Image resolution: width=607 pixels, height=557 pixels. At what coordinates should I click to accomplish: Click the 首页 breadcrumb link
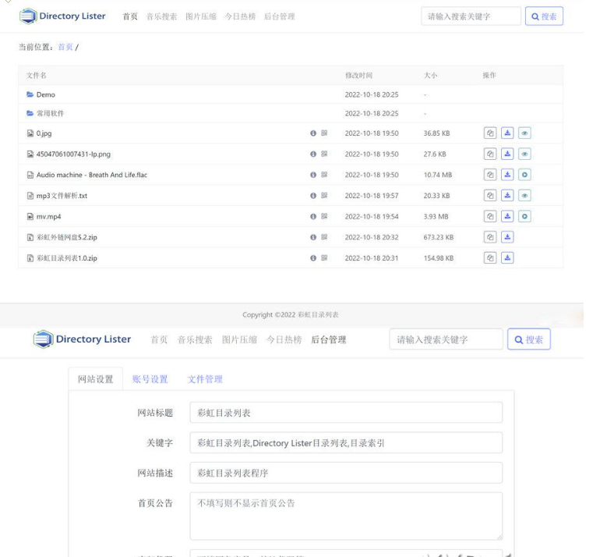click(65, 47)
